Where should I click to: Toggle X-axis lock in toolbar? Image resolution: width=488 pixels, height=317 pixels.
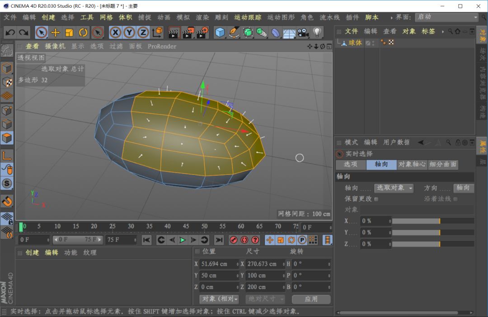tap(115, 32)
